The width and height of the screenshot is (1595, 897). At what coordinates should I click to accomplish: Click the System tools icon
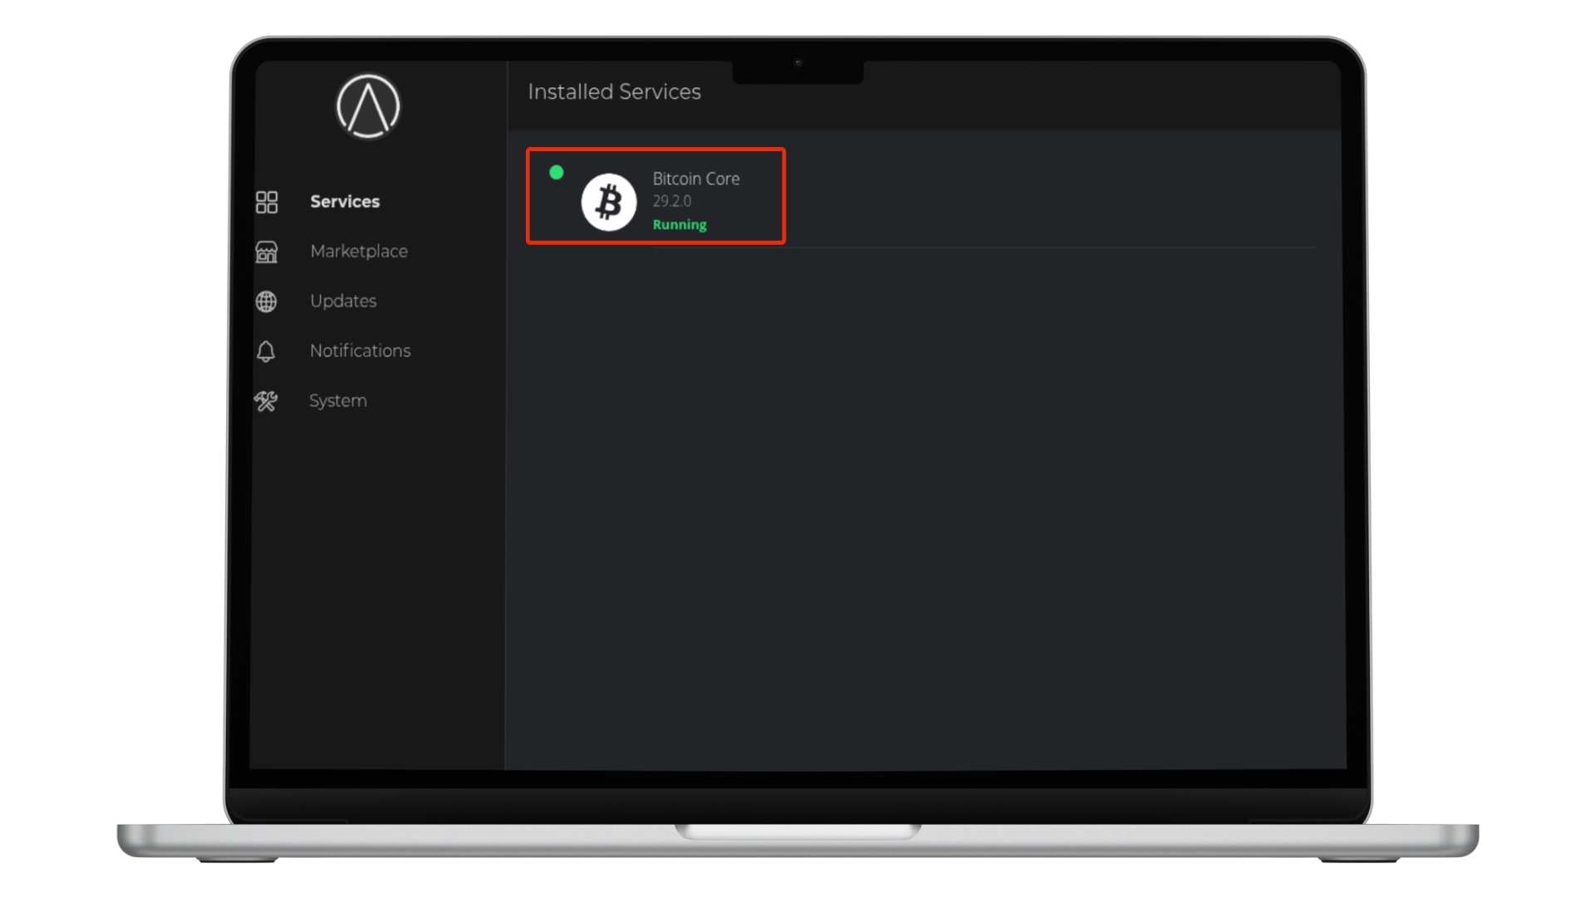pyautogui.click(x=266, y=401)
